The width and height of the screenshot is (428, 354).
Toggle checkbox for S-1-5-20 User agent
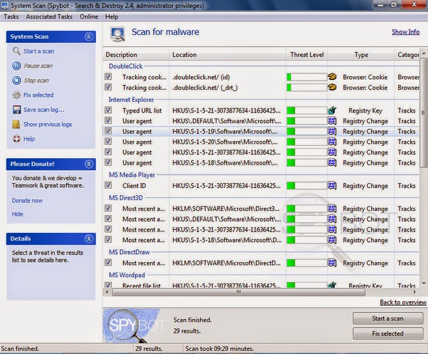108,142
